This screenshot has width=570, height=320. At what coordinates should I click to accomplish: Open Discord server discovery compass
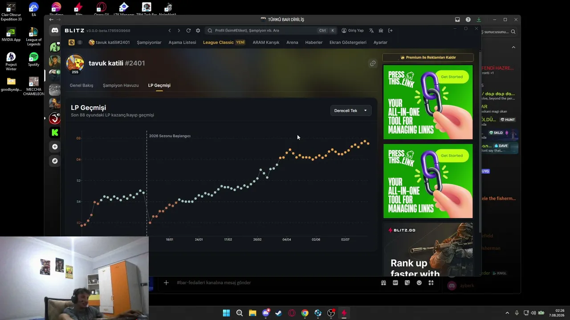point(55,161)
